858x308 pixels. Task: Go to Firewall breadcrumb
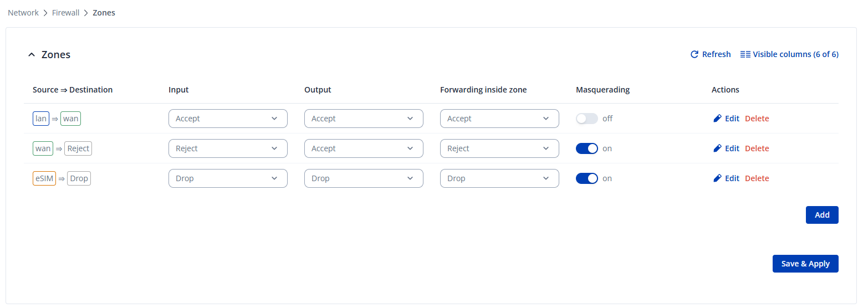(66, 13)
